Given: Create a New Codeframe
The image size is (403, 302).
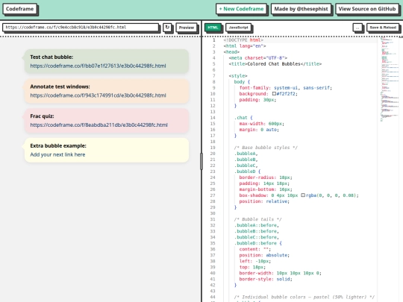Looking at the screenshot, I should (x=241, y=9).
